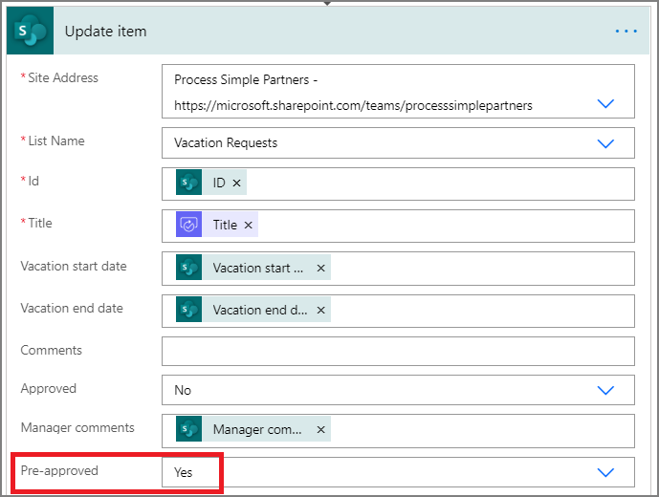Click the Yes value in Pre-approved field
This screenshot has height=497, width=659.
pyautogui.click(x=183, y=472)
